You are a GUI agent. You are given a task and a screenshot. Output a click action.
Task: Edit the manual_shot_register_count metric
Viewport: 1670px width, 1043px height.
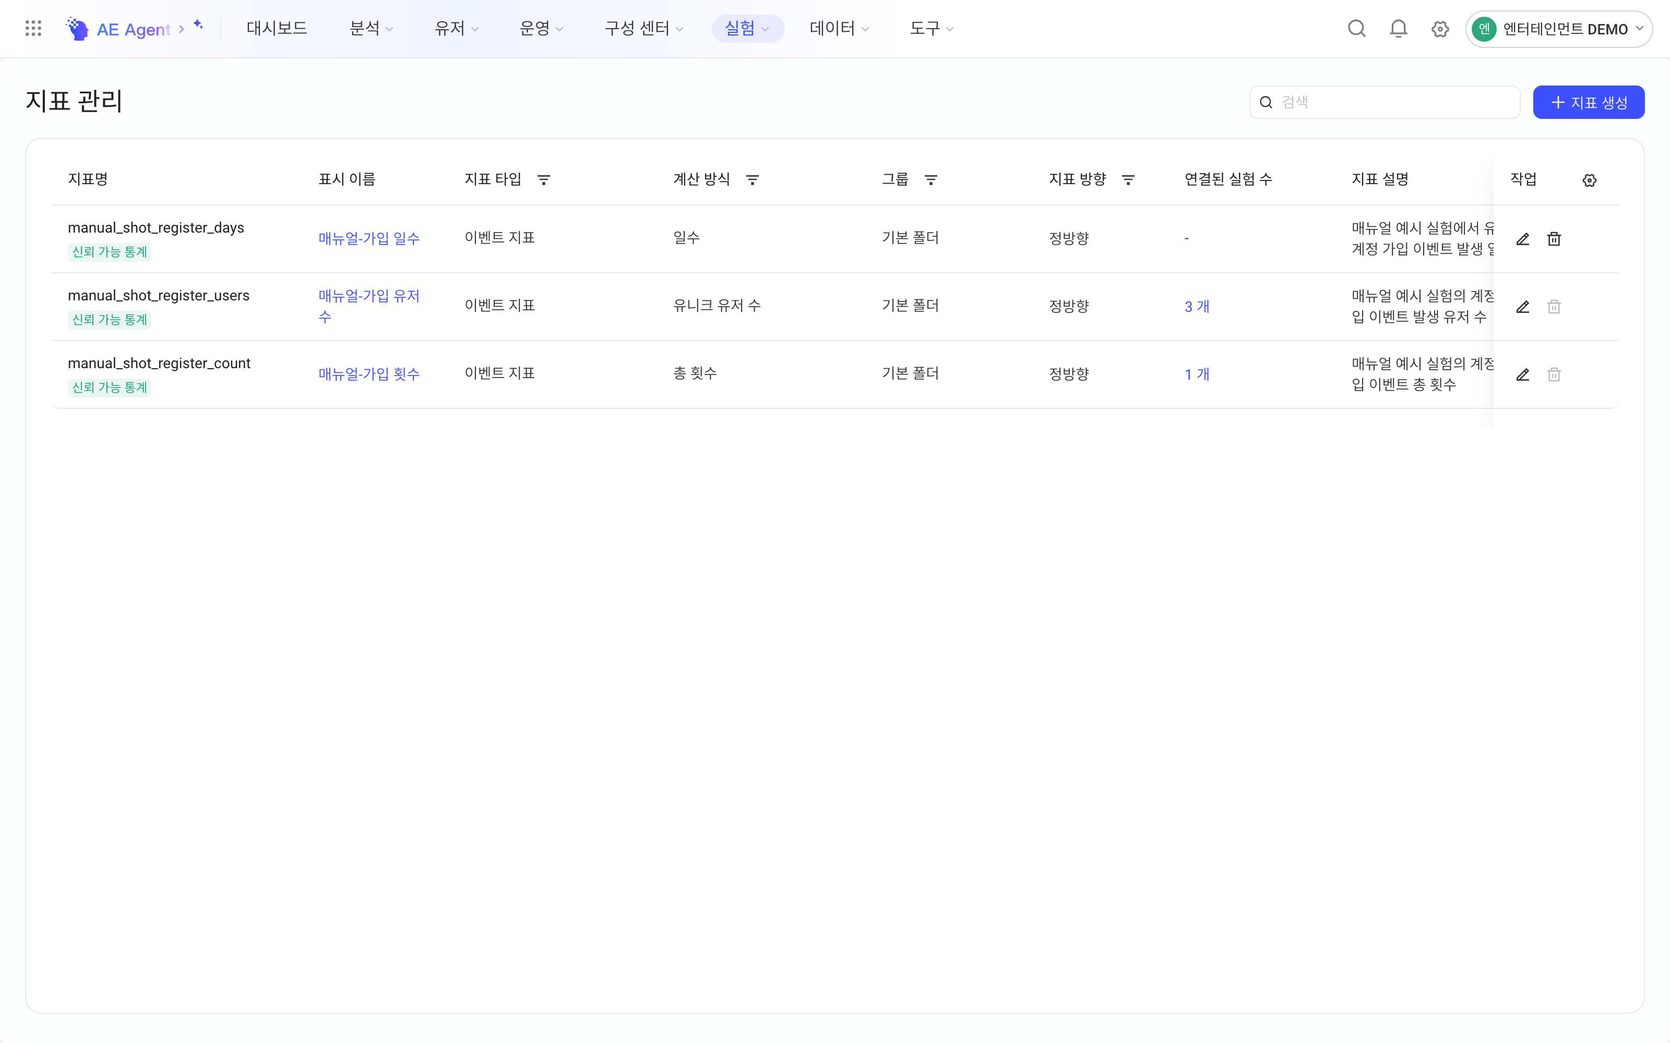pos(1523,374)
